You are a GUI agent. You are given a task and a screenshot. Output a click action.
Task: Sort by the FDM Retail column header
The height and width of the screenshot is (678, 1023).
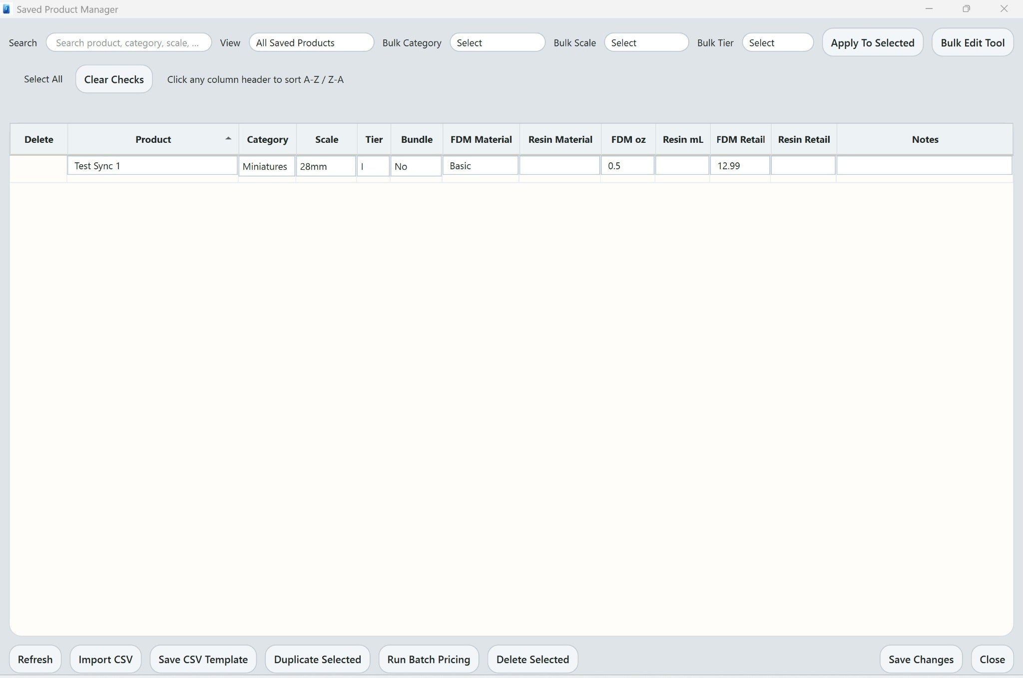[740, 140]
